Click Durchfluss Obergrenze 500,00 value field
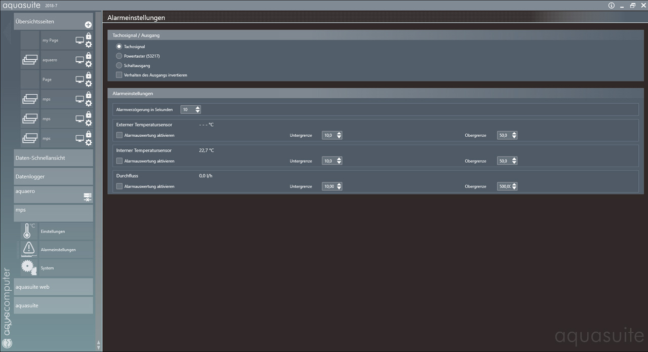Image resolution: width=648 pixels, height=352 pixels. [504, 186]
